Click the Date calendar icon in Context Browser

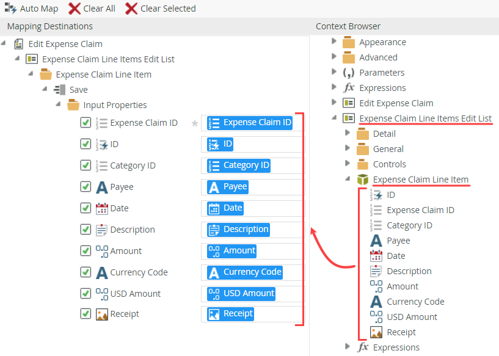(x=376, y=256)
